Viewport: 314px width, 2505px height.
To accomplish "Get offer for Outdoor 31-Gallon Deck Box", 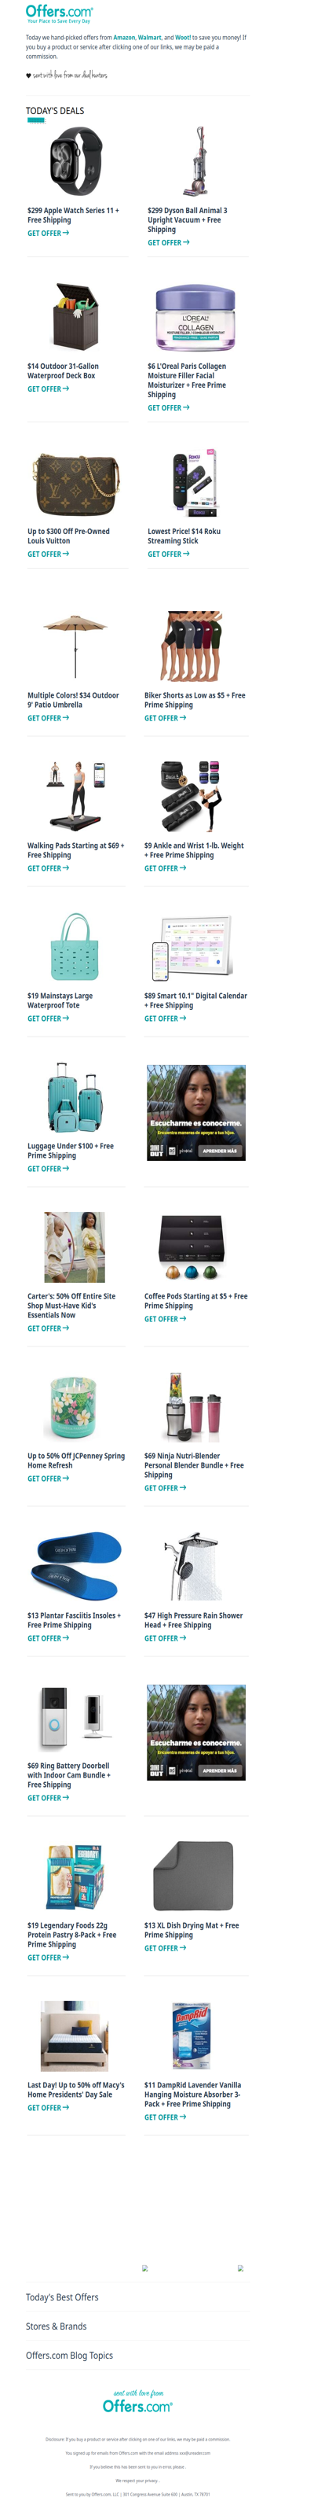I will (49, 389).
